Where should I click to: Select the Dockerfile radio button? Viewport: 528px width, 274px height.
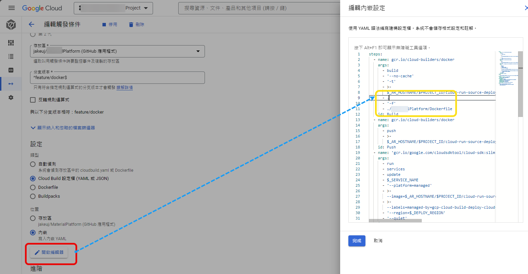[x=33, y=187]
